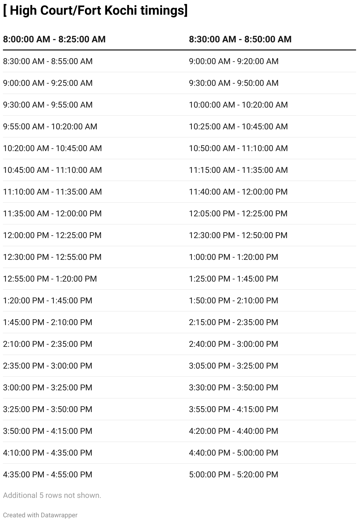The width and height of the screenshot is (359, 522).
Task: Select cell 2:40:00 PM - 3:00:00 PM
Action: point(233,344)
